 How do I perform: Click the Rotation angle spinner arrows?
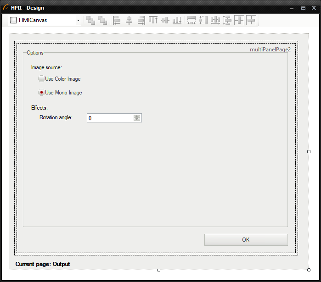pyautogui.click(x=137, y=118)
